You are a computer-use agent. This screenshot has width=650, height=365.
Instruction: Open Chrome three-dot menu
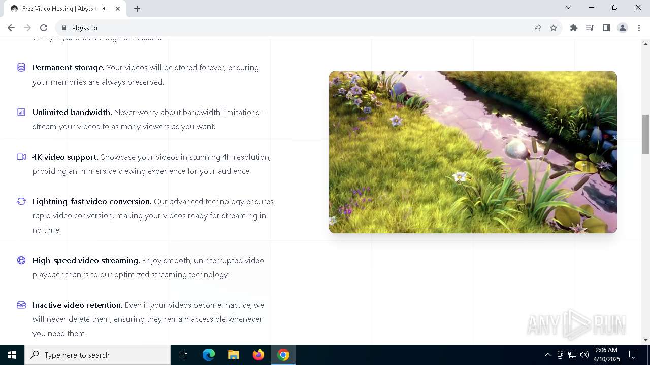coord(639,28)
